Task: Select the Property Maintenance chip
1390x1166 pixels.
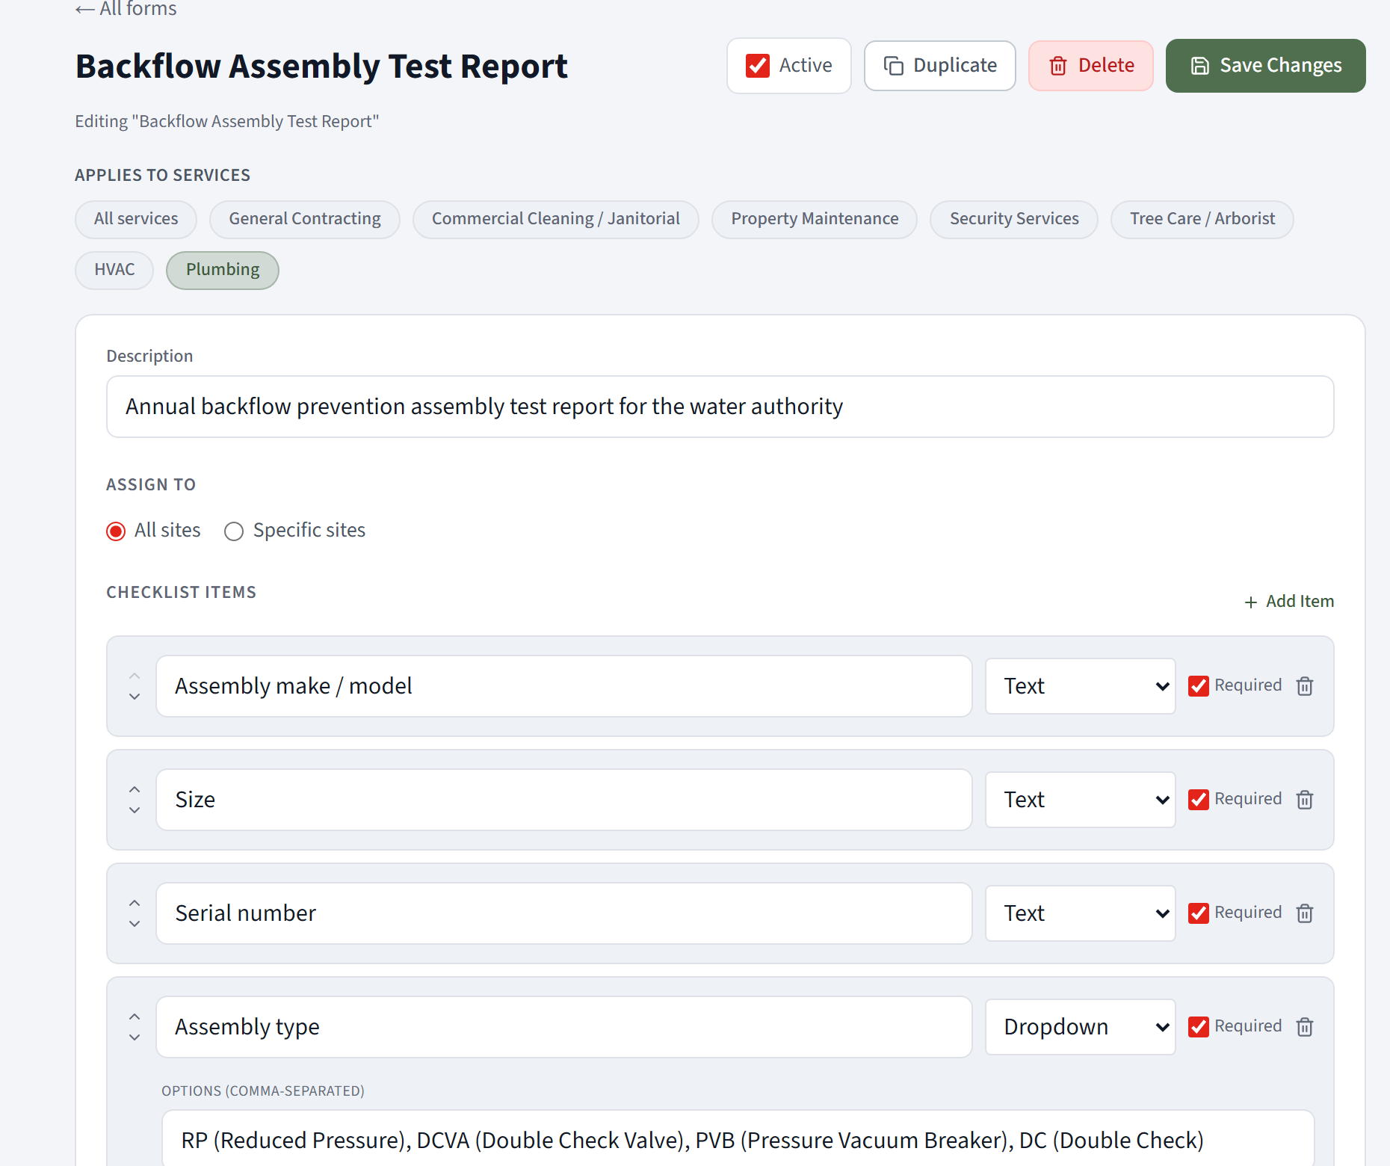Action: click(815, 219)
